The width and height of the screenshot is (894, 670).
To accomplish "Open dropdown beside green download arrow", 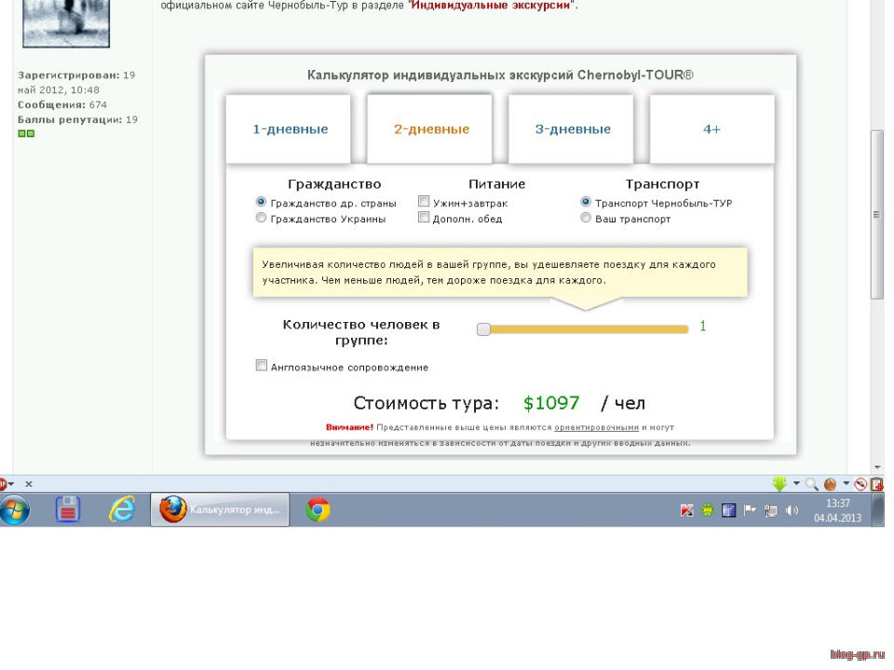I will pyautogui.click(x=796, y=483).
